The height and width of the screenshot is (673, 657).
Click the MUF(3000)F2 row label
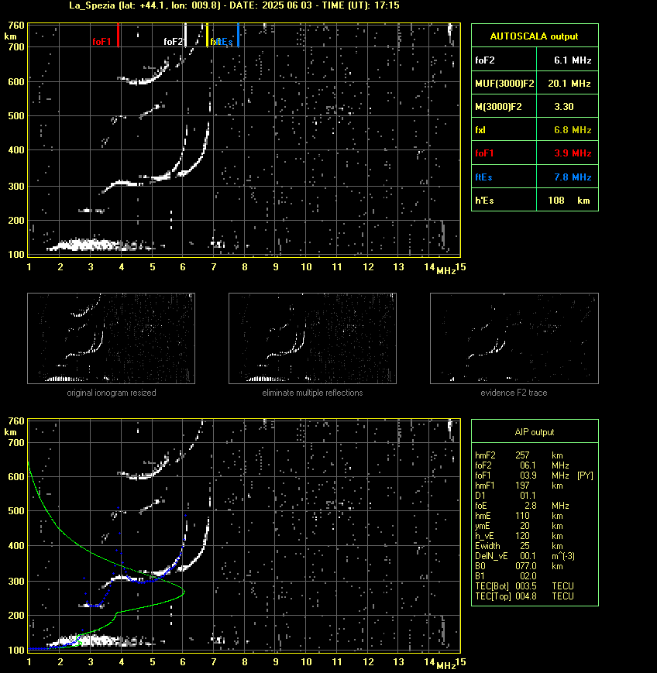504,84
